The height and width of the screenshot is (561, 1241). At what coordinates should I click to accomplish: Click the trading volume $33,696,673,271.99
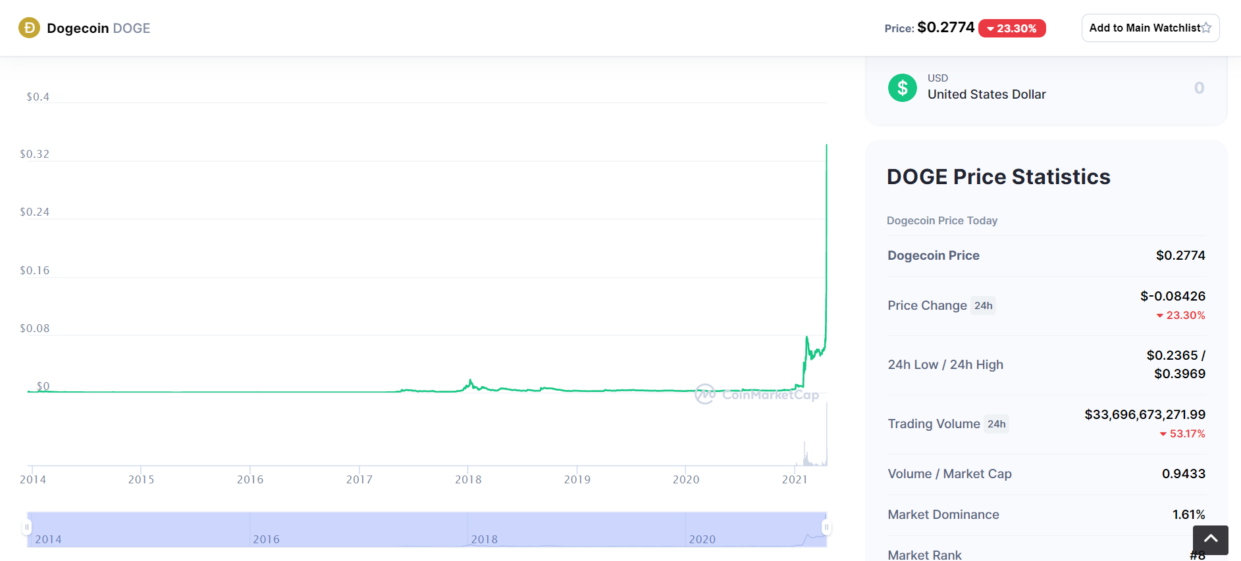(1145, 414)
